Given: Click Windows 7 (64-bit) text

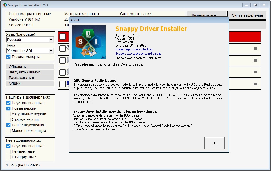Looking at the screenshot, I should click(24, 19).
